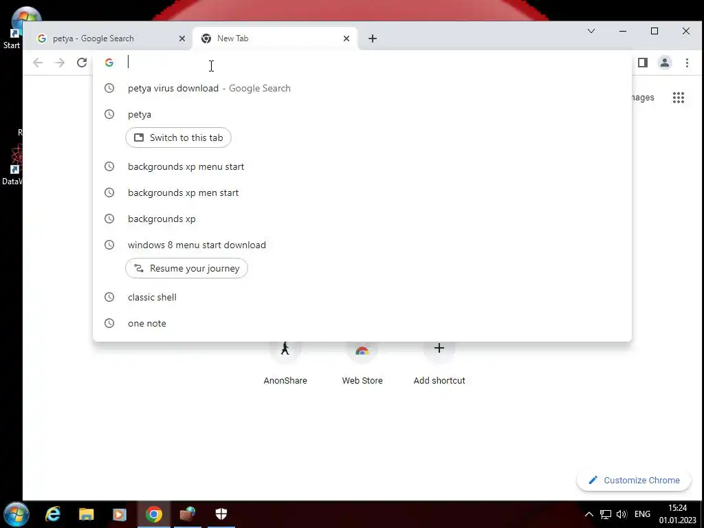Click the clock icon beside 'classic shell'
The image size is (704, 528).
(109, 297)
